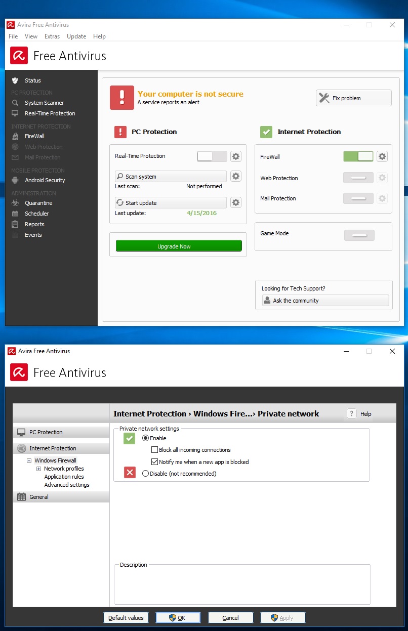The image size is (408, 631).
Task: Select Real-Time Protection sidebar item
Action: [50, 113]
